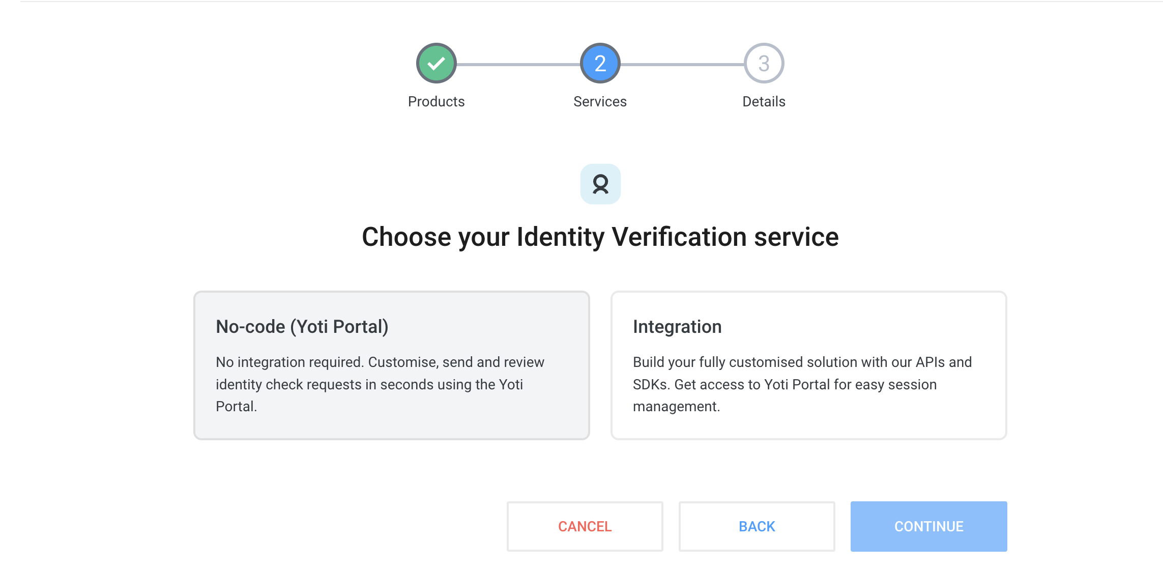1163x569 pixels.
Task: Click the Identity Verification person icon
Action: (x=600, y=184)
